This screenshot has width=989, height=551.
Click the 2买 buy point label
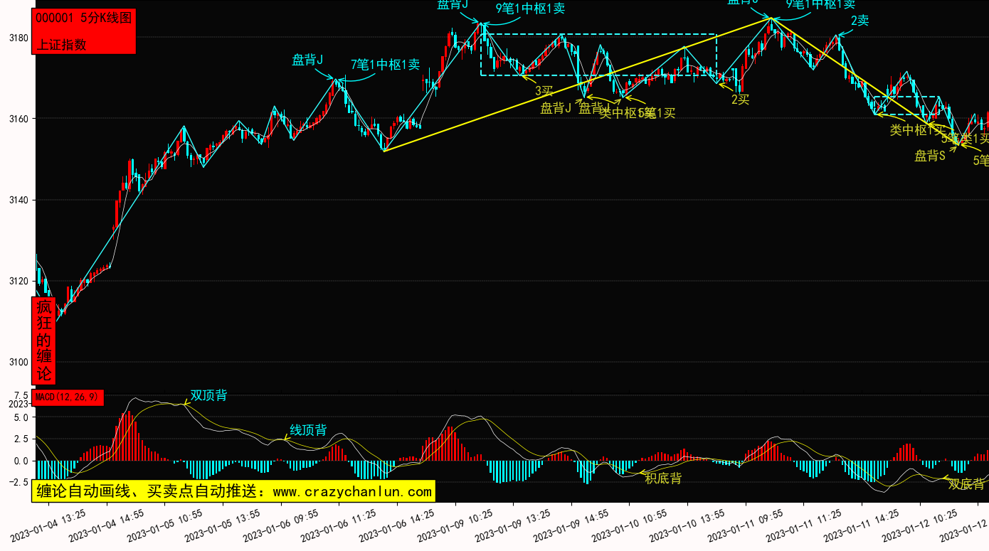(x=741, y=100)
